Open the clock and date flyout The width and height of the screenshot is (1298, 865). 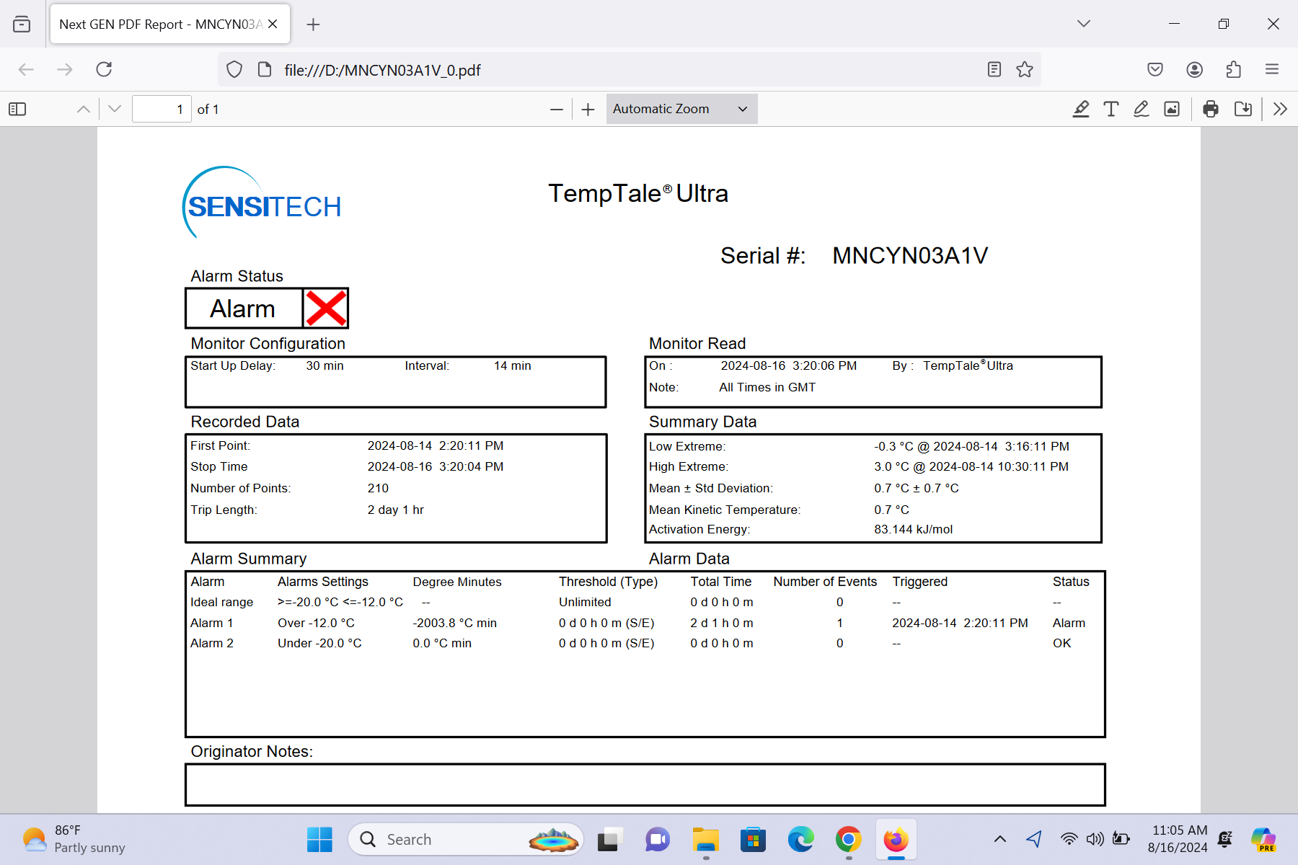tap(1178, 839)
